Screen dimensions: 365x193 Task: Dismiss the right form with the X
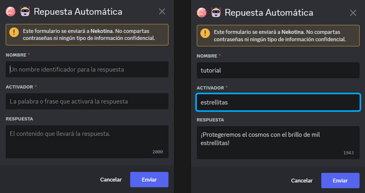click(x=353, y=13)
